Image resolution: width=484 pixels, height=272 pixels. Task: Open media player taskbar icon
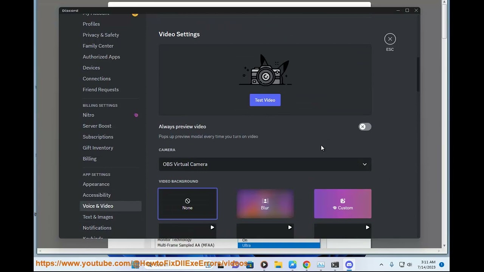click(264, 265)
